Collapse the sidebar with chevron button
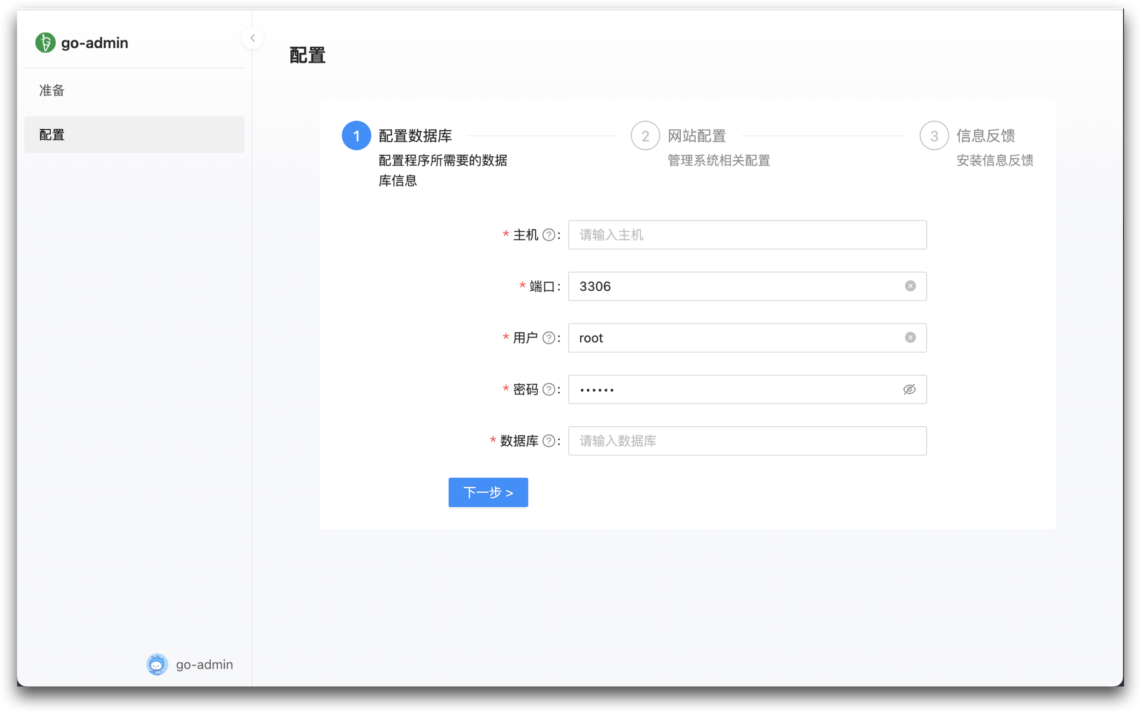The width and height of the screenshot is (1141, 712). [252, 38]
